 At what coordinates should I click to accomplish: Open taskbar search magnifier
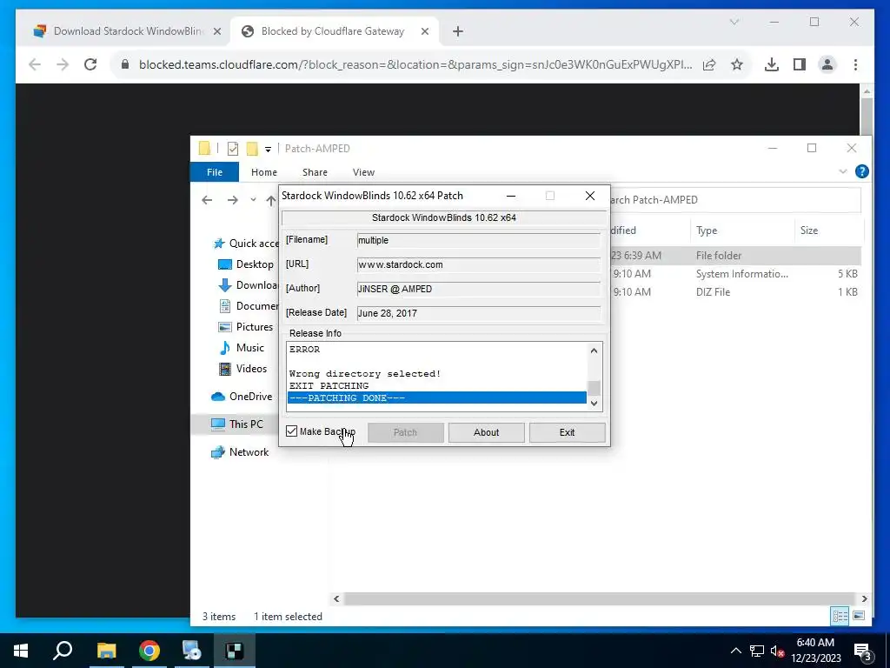pos(63,651)
